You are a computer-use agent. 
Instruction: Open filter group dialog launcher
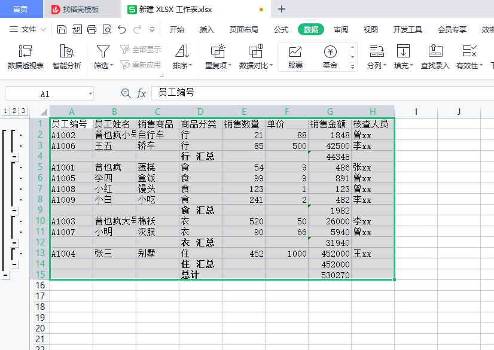[162, 75]
